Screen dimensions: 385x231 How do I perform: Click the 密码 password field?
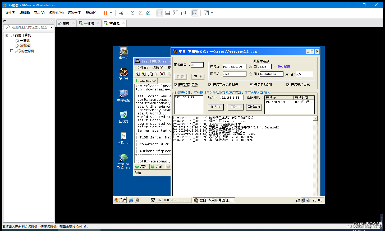coord(271,74)
